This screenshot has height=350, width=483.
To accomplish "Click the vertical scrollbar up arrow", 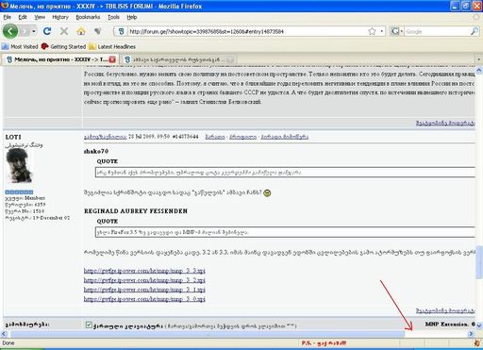I will [x=479, y=70].
